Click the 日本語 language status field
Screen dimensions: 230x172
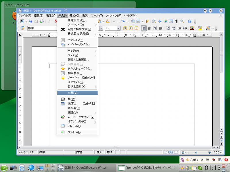click(78, 152)
